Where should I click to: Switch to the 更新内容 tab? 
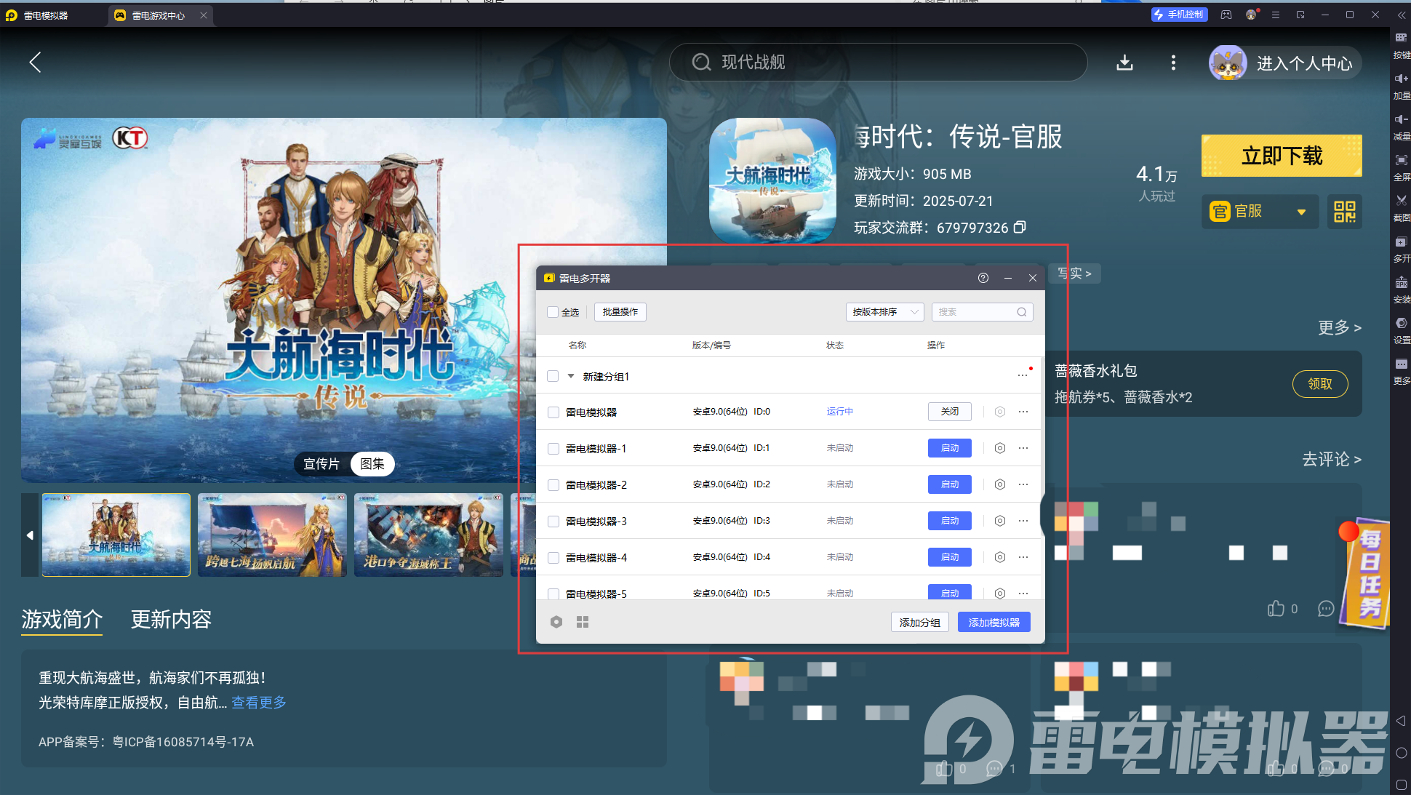171,619
